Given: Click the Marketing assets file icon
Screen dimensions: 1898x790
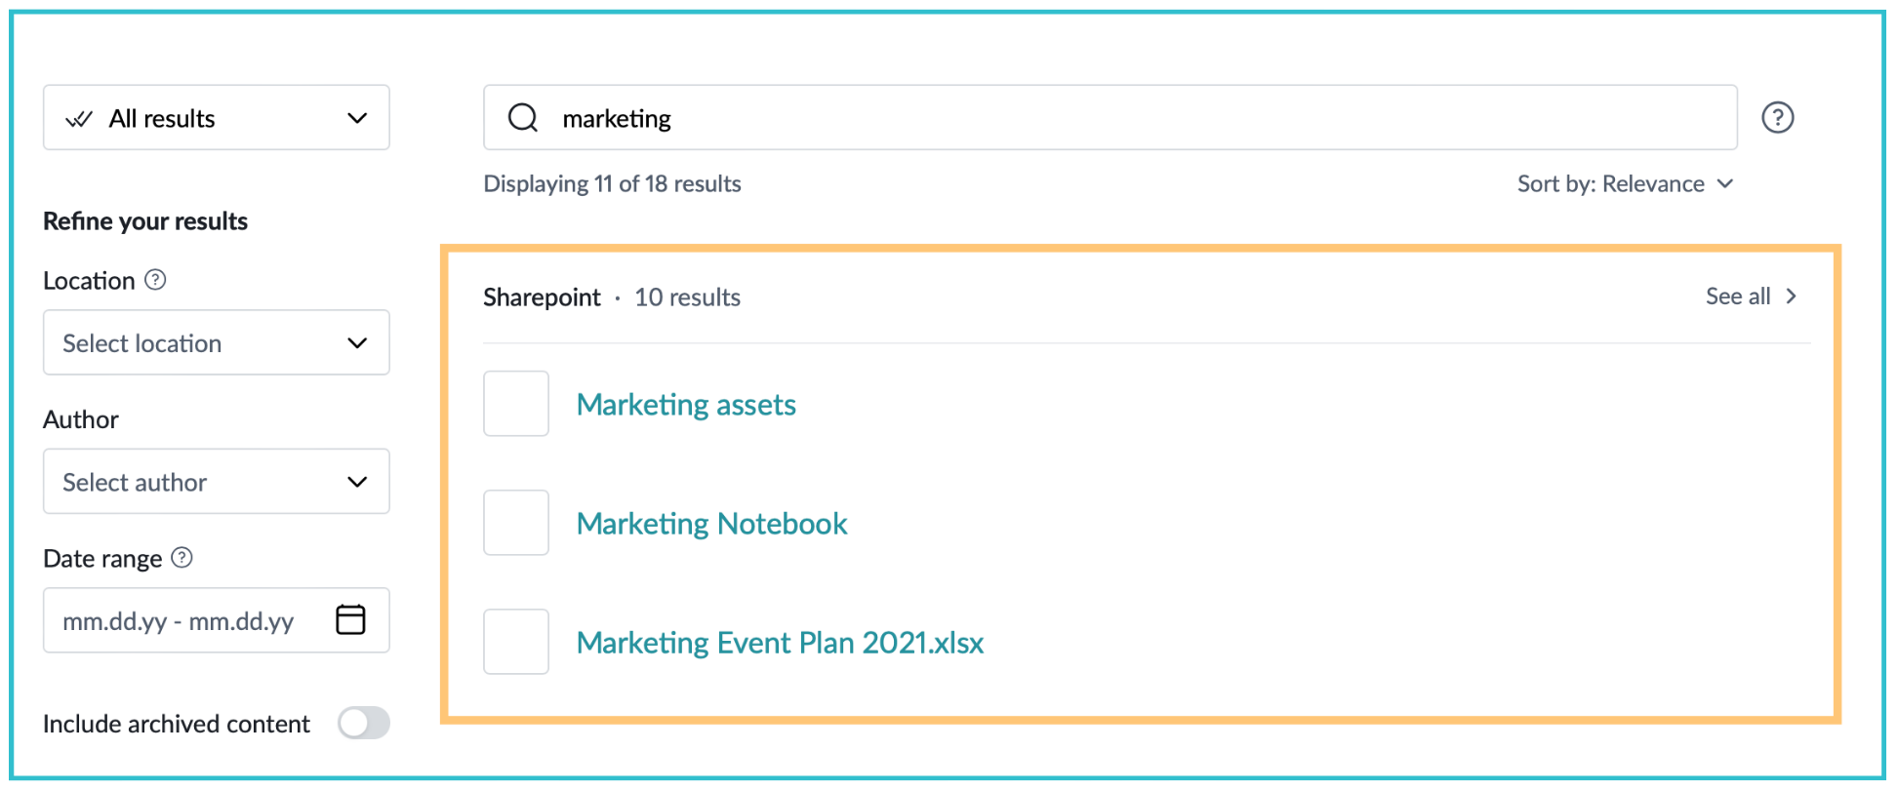Looking at the screenshot, I should 516,404.
